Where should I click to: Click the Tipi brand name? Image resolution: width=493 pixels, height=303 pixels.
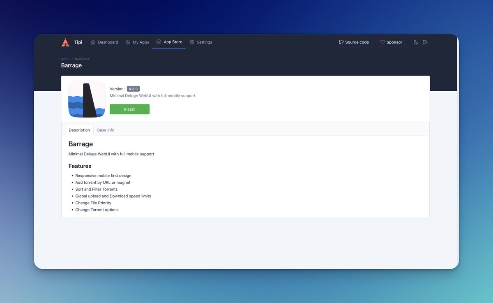coord(78,42)
